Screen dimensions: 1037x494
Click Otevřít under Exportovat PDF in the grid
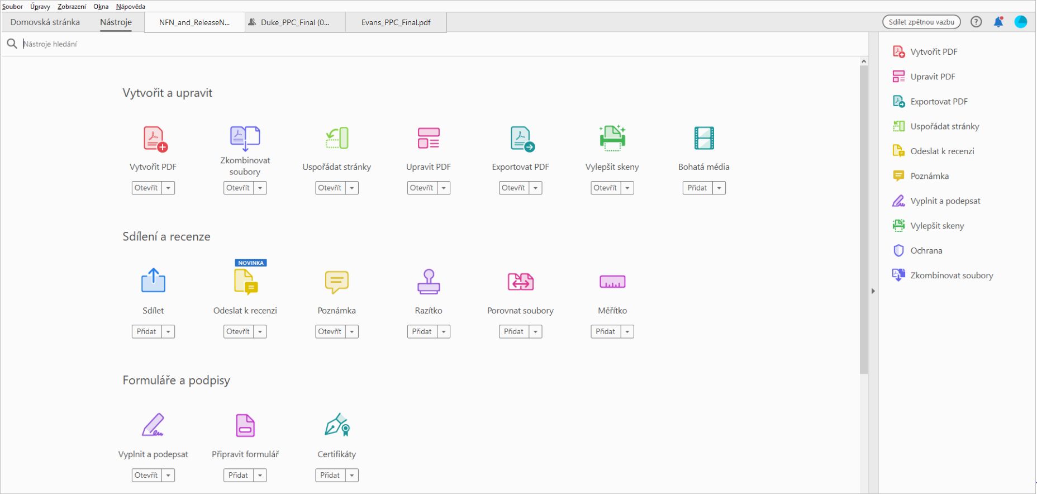point(513,188)
